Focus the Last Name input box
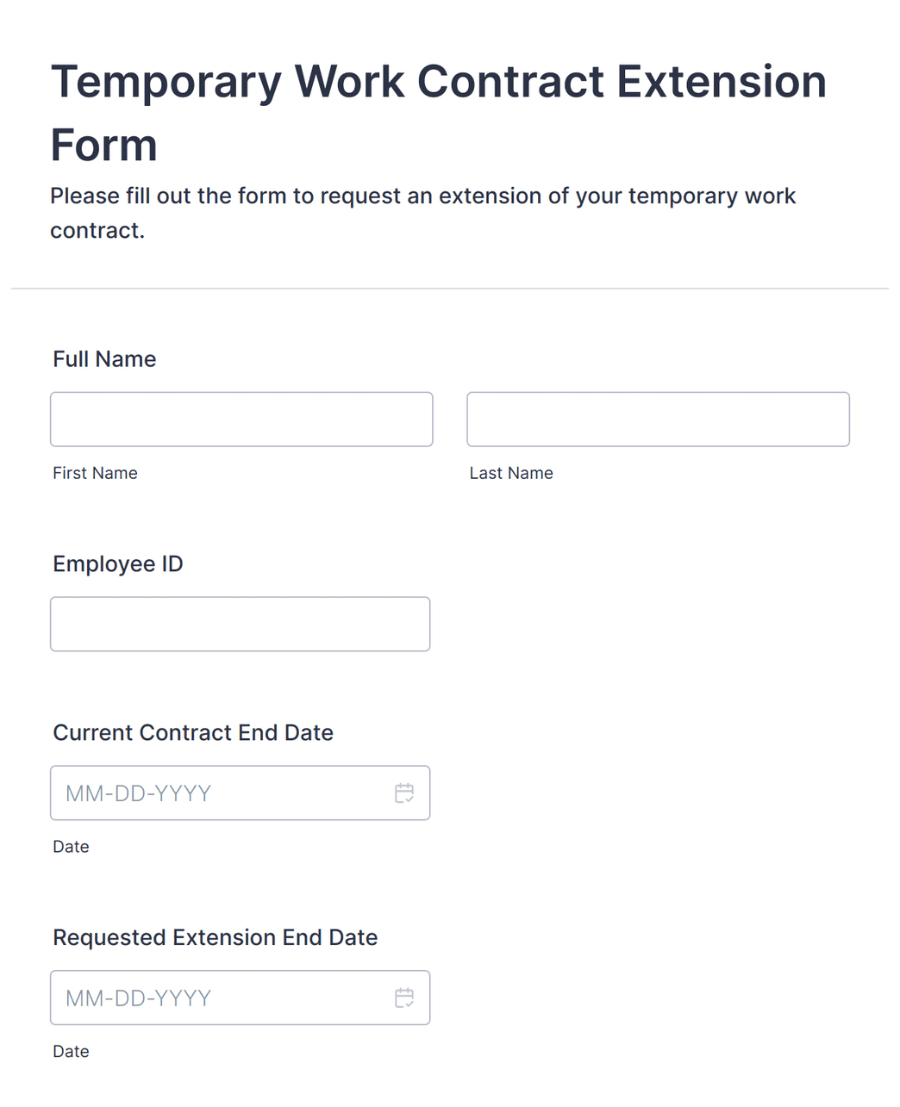Screen dimensions: 900x1107 [x=658, y=420]
